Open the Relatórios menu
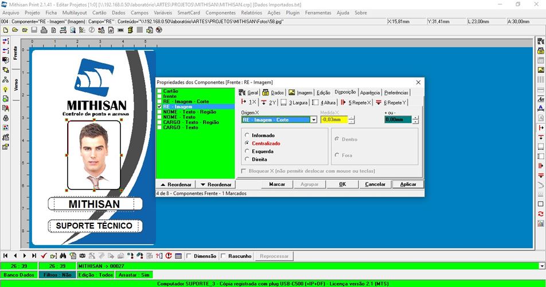 [x=251, y=13]
